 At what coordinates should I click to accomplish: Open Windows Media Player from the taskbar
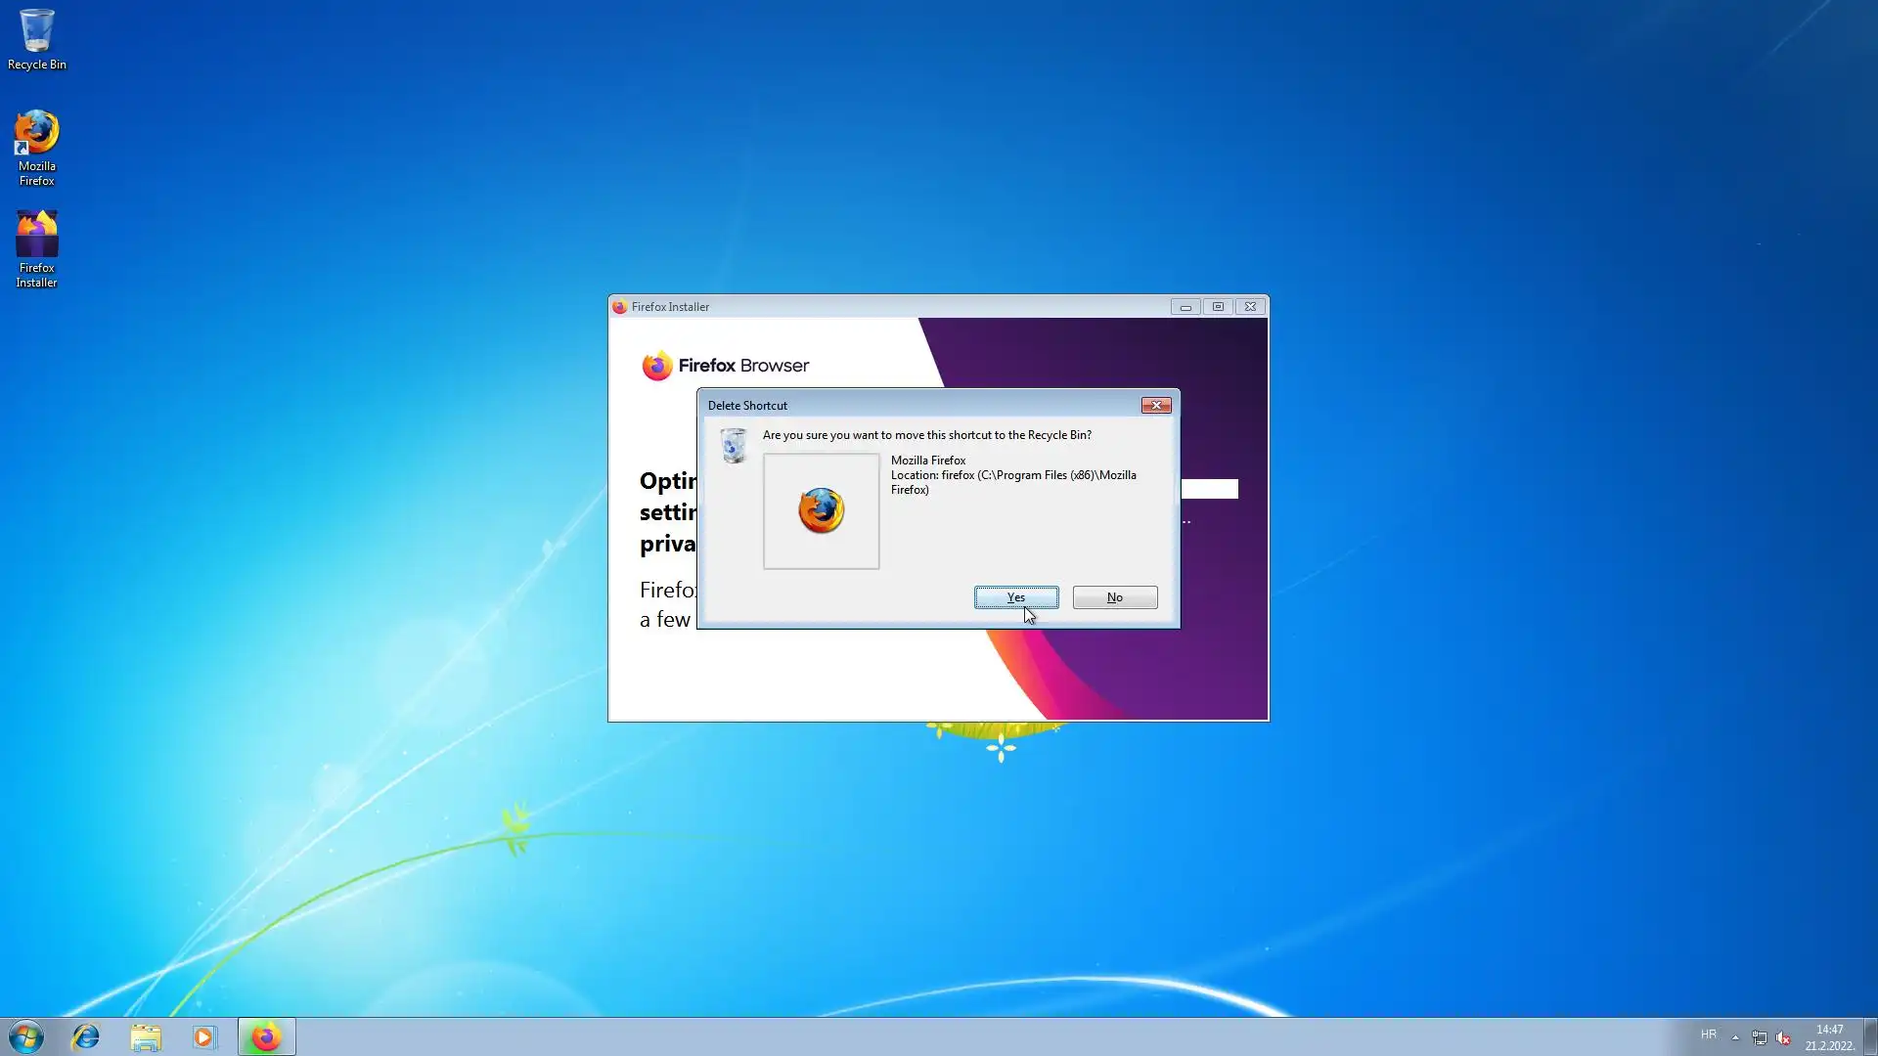203,1036
